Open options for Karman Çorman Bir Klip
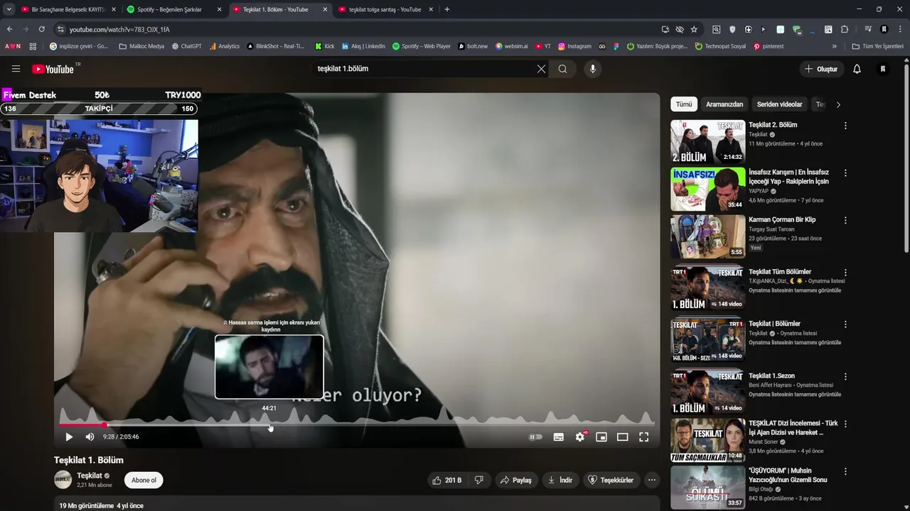The width and height of the screenshot is (910, 511). [845, 221]
